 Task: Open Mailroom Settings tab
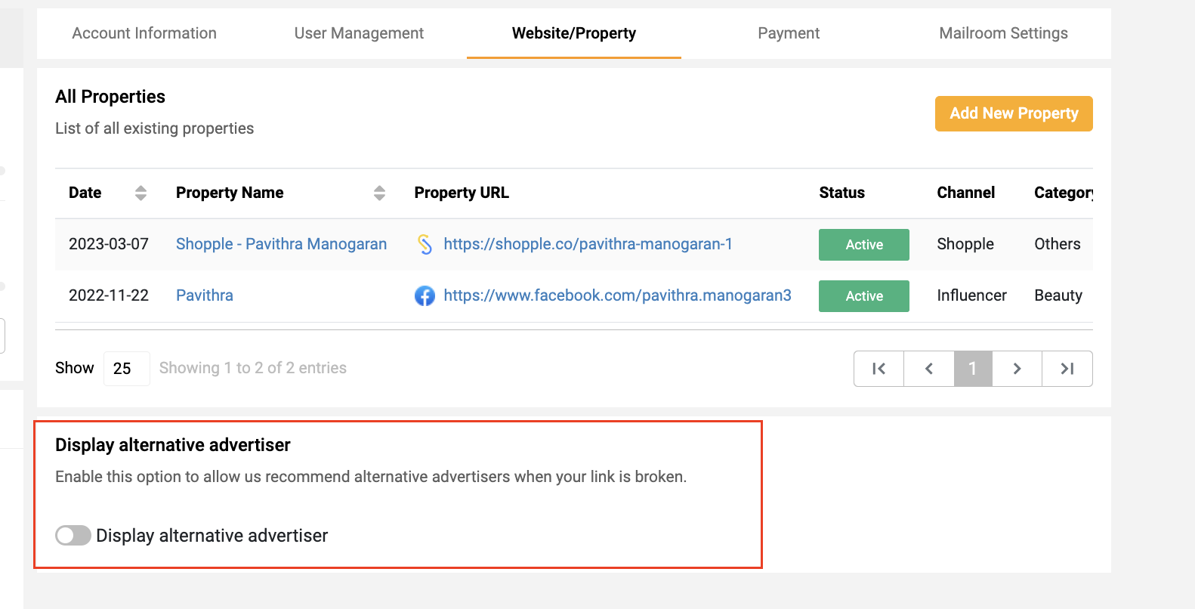1003,33
